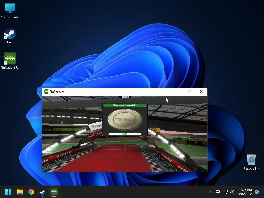Image resolution: width=264 pixels, height=198 pixels.
Task: Maximize the TmForever window
Action: [x=189, y=92]
